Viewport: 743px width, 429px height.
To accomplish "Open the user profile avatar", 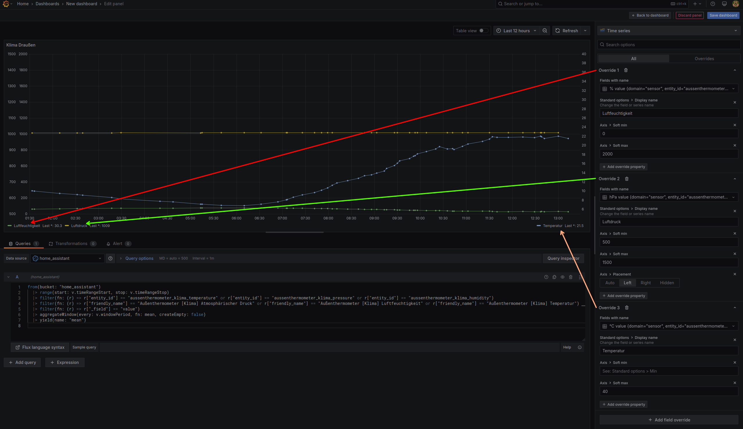I will [x=735, y=4].
